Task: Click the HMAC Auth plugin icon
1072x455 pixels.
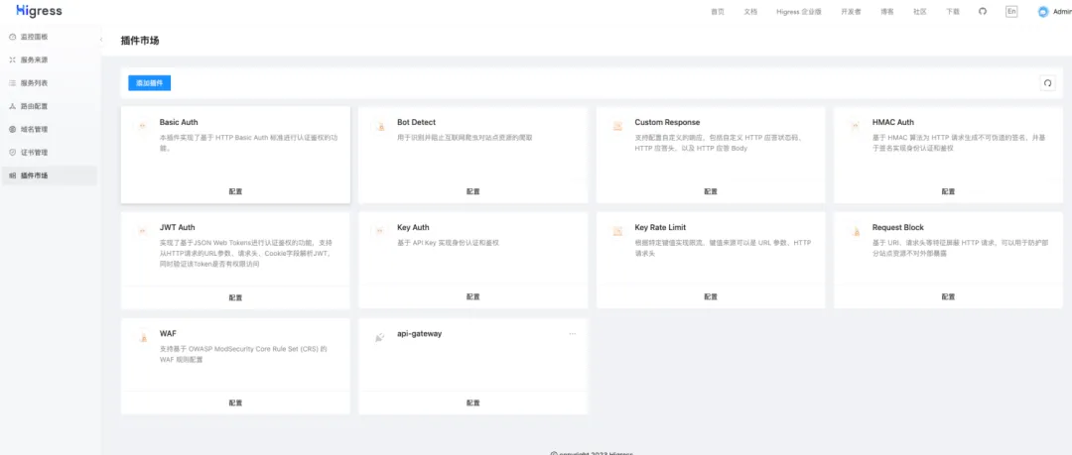Action: coord(855,127)
